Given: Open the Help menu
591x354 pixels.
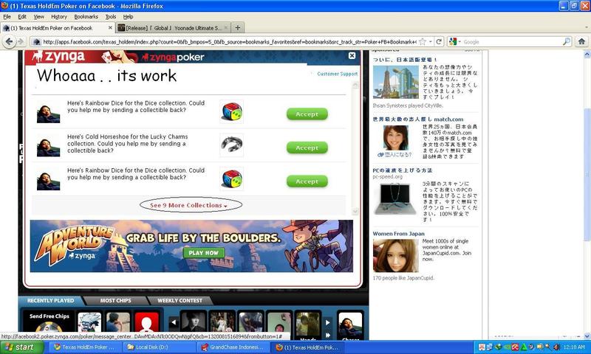Looking at the screenshot, I should pyautogui.click(x=128, y=16).
